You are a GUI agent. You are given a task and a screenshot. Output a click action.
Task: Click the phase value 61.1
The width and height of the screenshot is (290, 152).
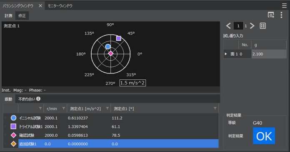(116, 127)
